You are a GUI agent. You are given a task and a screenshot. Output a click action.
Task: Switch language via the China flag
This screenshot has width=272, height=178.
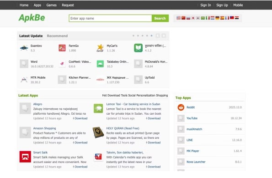(183, 18)
